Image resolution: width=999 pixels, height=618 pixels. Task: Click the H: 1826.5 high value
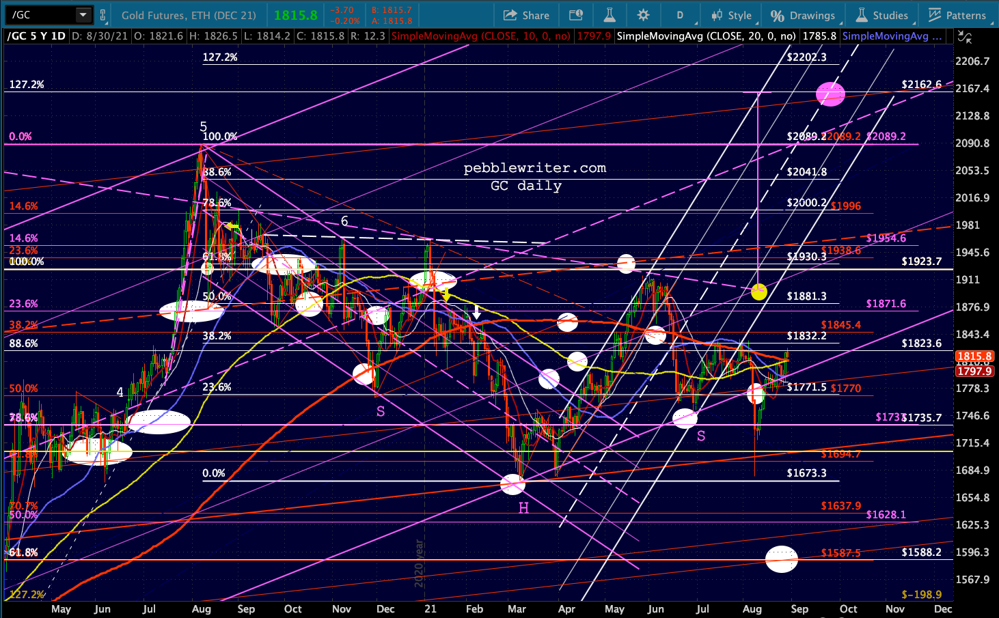tap(213, 36)
